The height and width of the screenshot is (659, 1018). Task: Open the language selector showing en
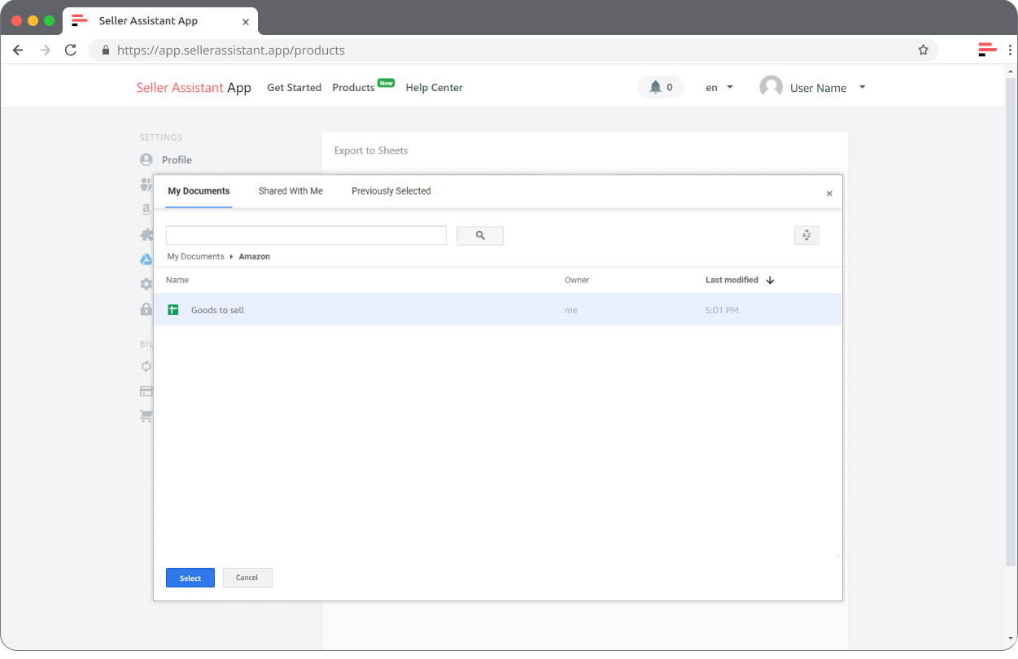[717, 87]
